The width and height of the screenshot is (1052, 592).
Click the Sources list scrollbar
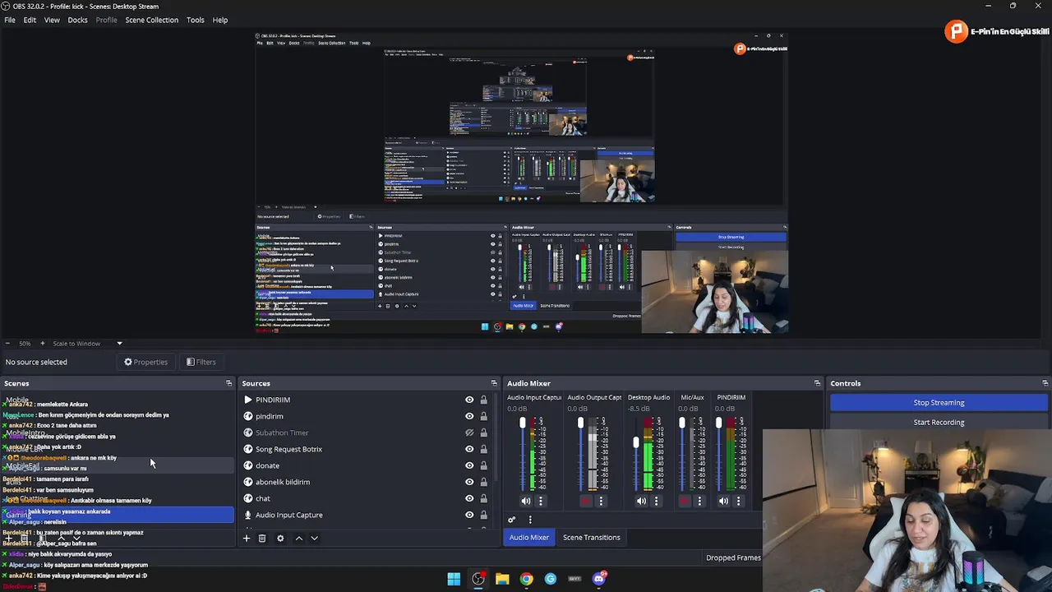(496, 436)
